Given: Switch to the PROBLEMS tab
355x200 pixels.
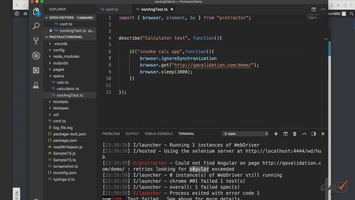Looking at the screenshot, I should (x=111, y=134).
